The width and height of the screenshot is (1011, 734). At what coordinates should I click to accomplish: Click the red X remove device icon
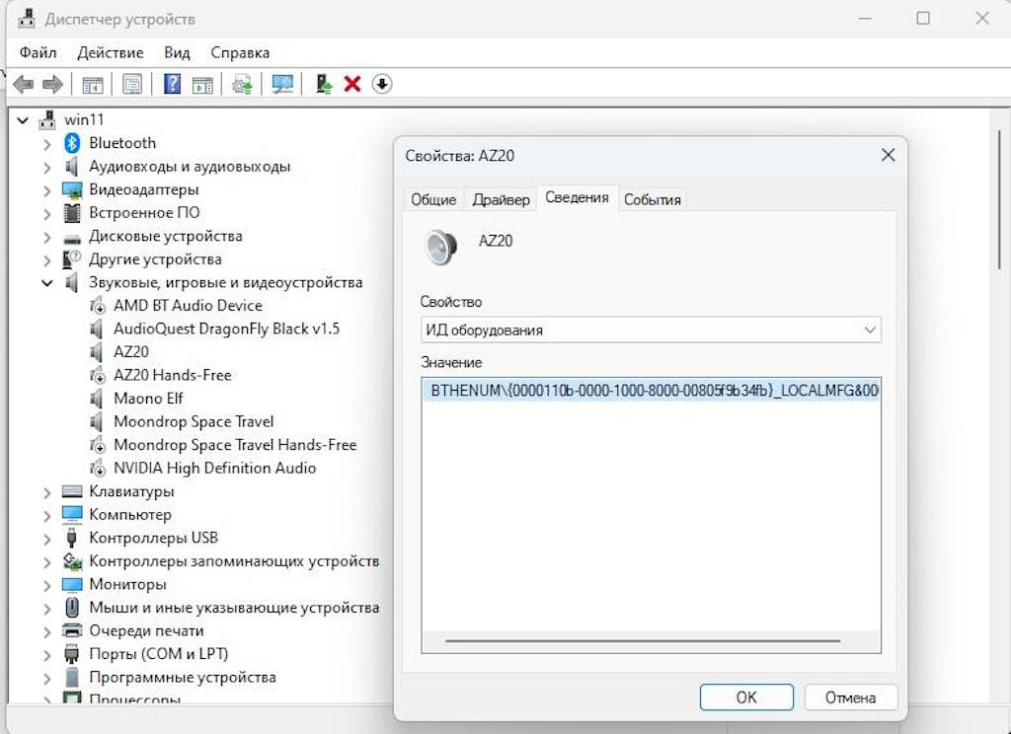coord(351,85)
